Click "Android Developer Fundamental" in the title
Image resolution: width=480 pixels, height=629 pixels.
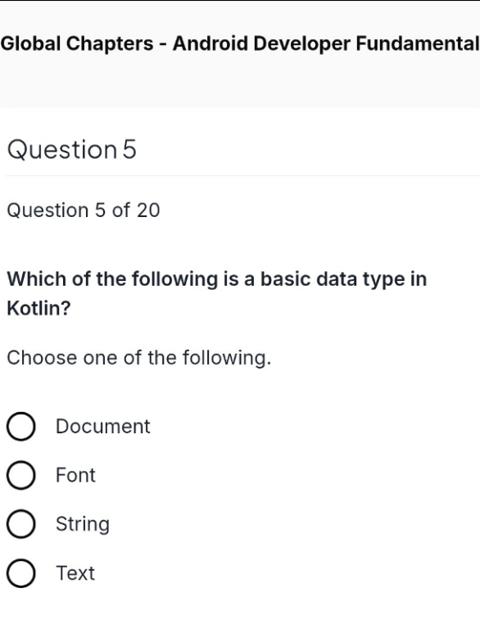click(x=326, y=43)
